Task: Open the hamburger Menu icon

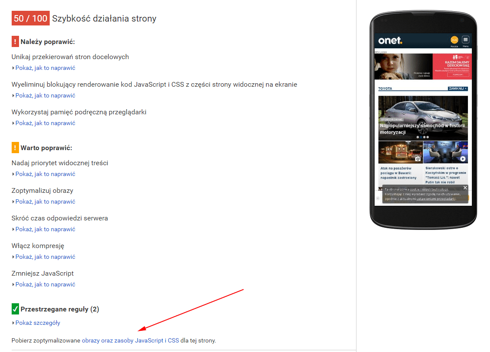Action: click(x=465, y=40)
